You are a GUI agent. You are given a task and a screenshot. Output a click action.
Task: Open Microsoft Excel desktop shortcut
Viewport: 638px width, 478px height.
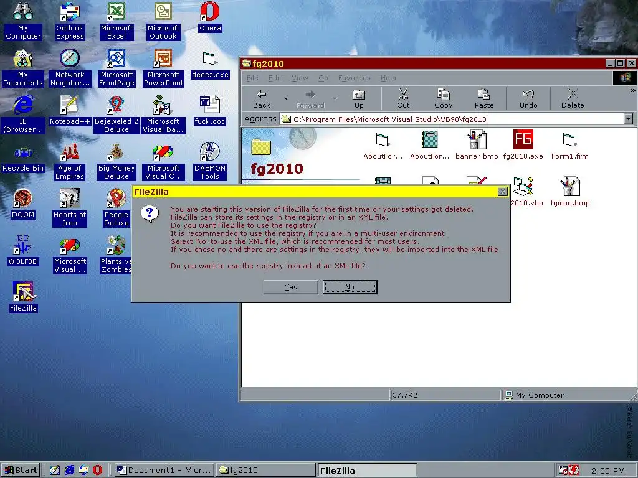point(117,21)
